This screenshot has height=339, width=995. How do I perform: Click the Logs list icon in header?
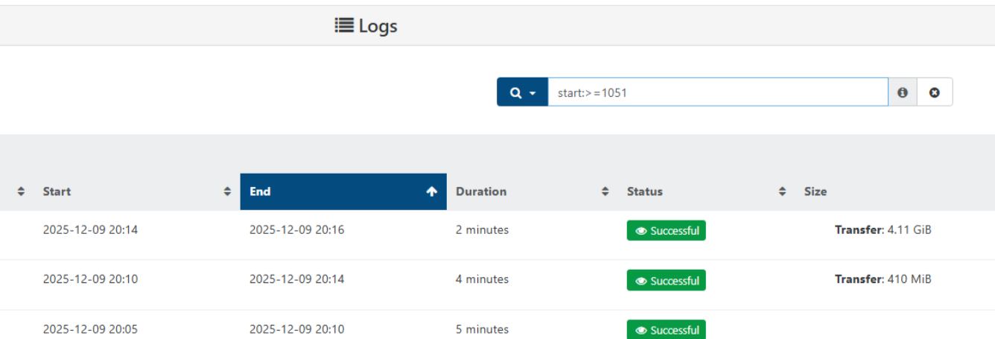click(x=343, y=25)
